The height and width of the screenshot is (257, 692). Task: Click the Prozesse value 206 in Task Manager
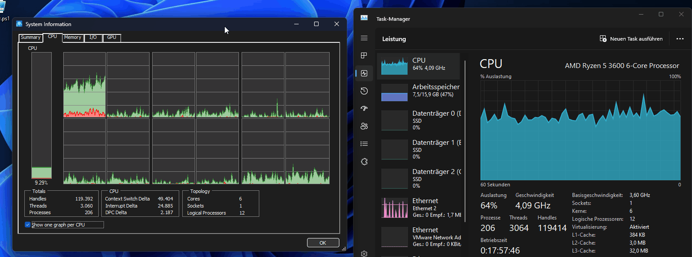tap(488, 228)
